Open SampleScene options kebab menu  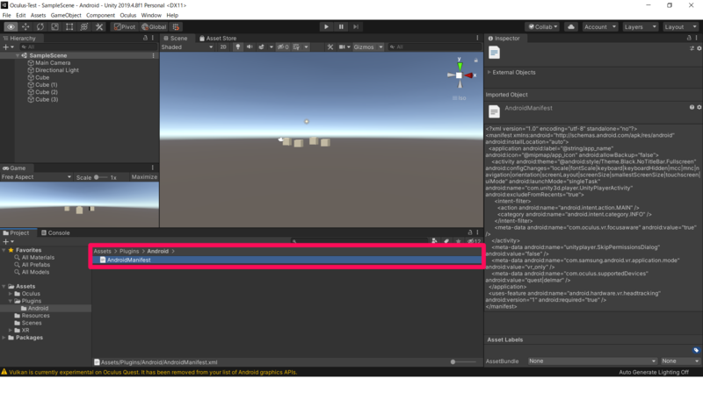coord(153,55)
